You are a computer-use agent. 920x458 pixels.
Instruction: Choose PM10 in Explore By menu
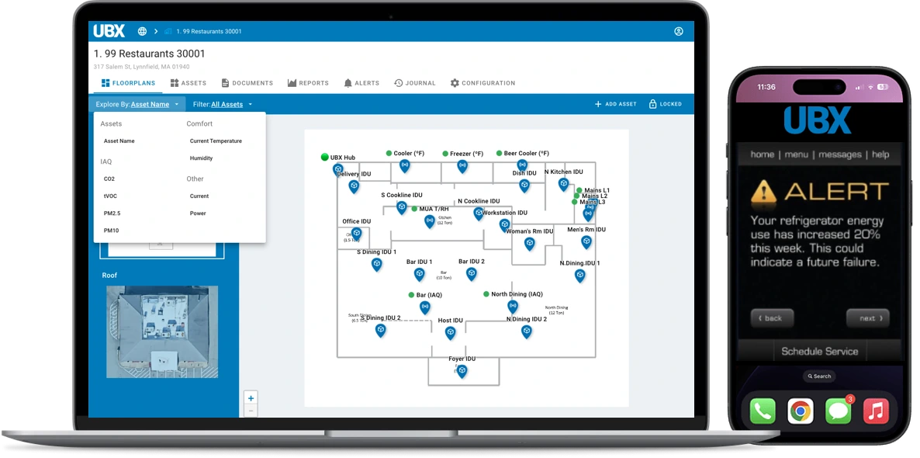112,231
